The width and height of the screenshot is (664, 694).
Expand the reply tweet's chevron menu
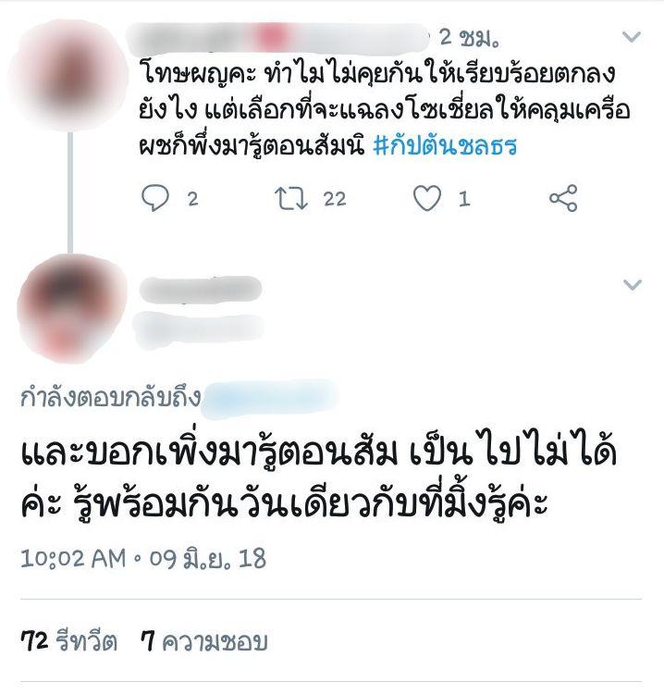[x=632, y=285]
